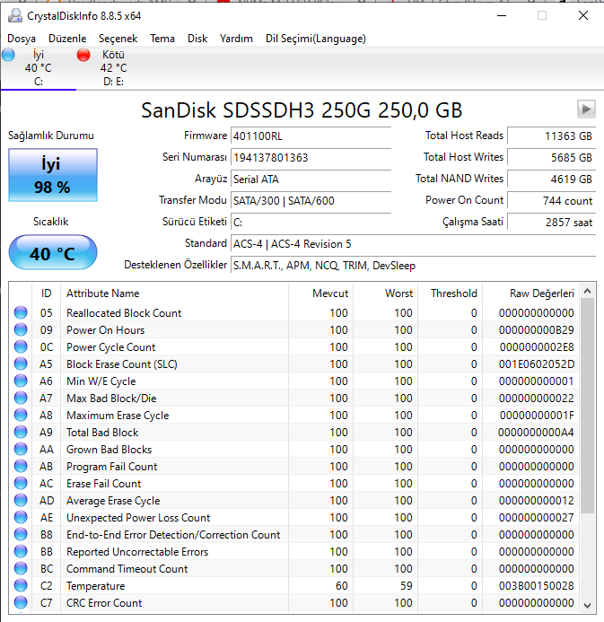Click status icon for End-to-End Error Detection row
The image size is (604, 622).
coord(21,534)
